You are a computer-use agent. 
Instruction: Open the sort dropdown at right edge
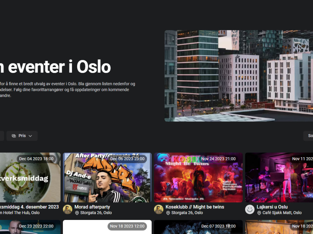308,136
